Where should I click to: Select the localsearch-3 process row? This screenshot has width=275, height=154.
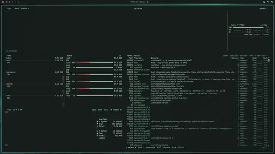(x=197, y=138)
